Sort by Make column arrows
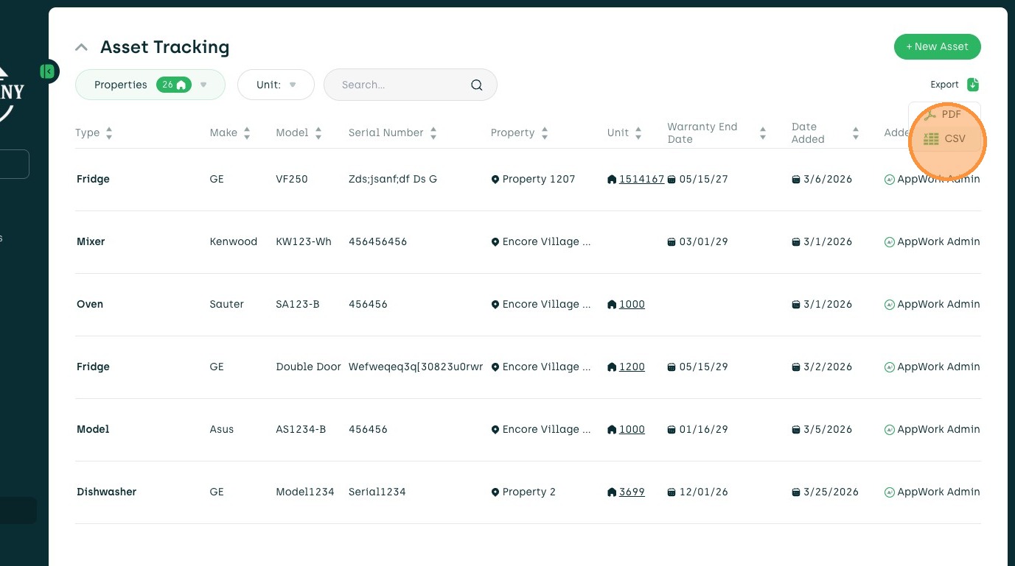 (x=247, y=133)
